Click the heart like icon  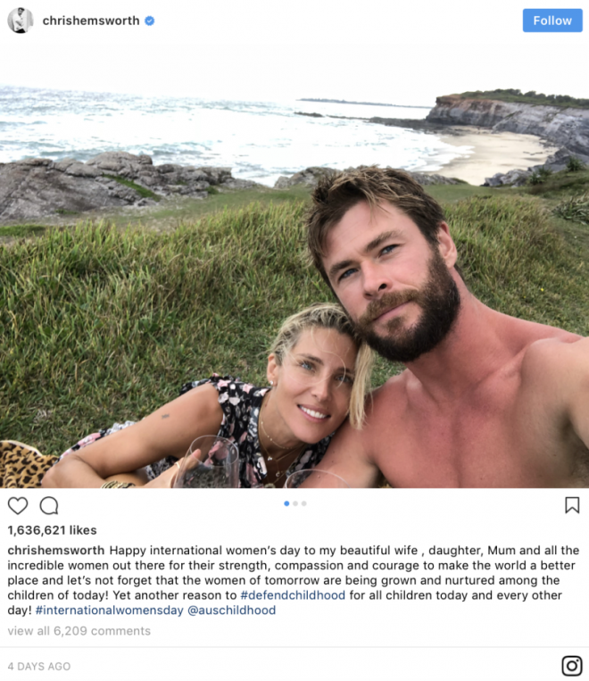coord(18,505)
